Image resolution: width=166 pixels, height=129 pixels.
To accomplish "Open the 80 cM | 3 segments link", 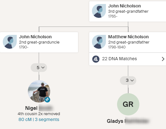I will click(x=39, y=119).
